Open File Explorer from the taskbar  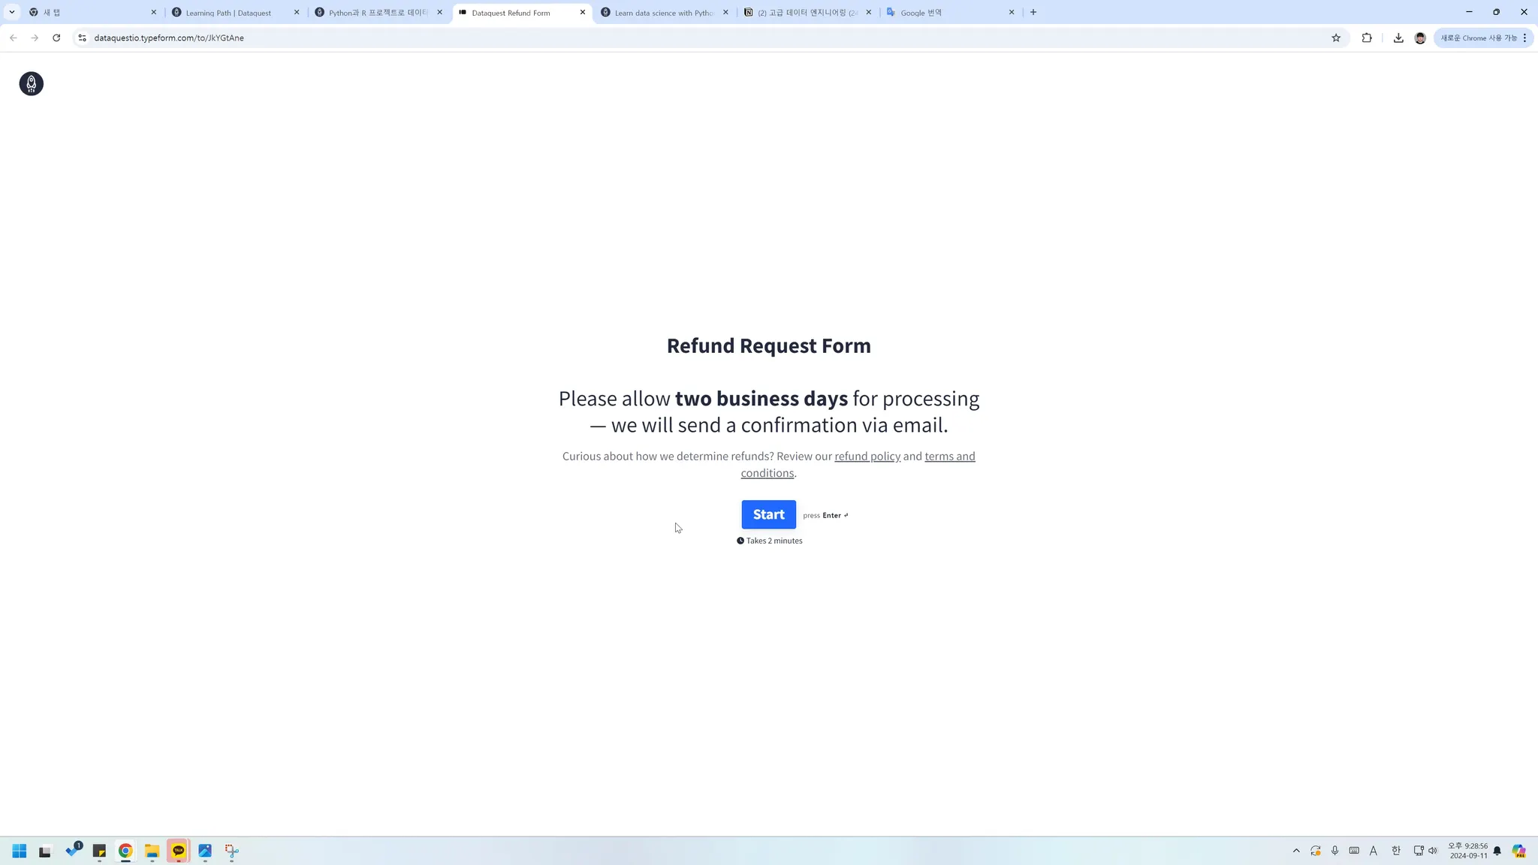click(152, 851)
